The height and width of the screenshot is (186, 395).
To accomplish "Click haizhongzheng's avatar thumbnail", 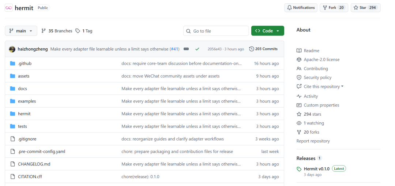I will (12, 49).
